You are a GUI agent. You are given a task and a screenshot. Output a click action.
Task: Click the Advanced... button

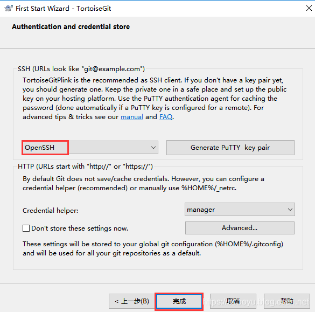[x=240, y=228]
